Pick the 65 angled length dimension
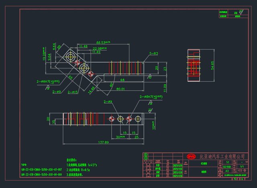This screenshot has height=188, width=257. [71, 77]
